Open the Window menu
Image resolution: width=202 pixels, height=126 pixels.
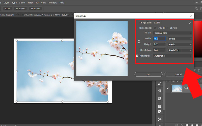click(53, 3)
